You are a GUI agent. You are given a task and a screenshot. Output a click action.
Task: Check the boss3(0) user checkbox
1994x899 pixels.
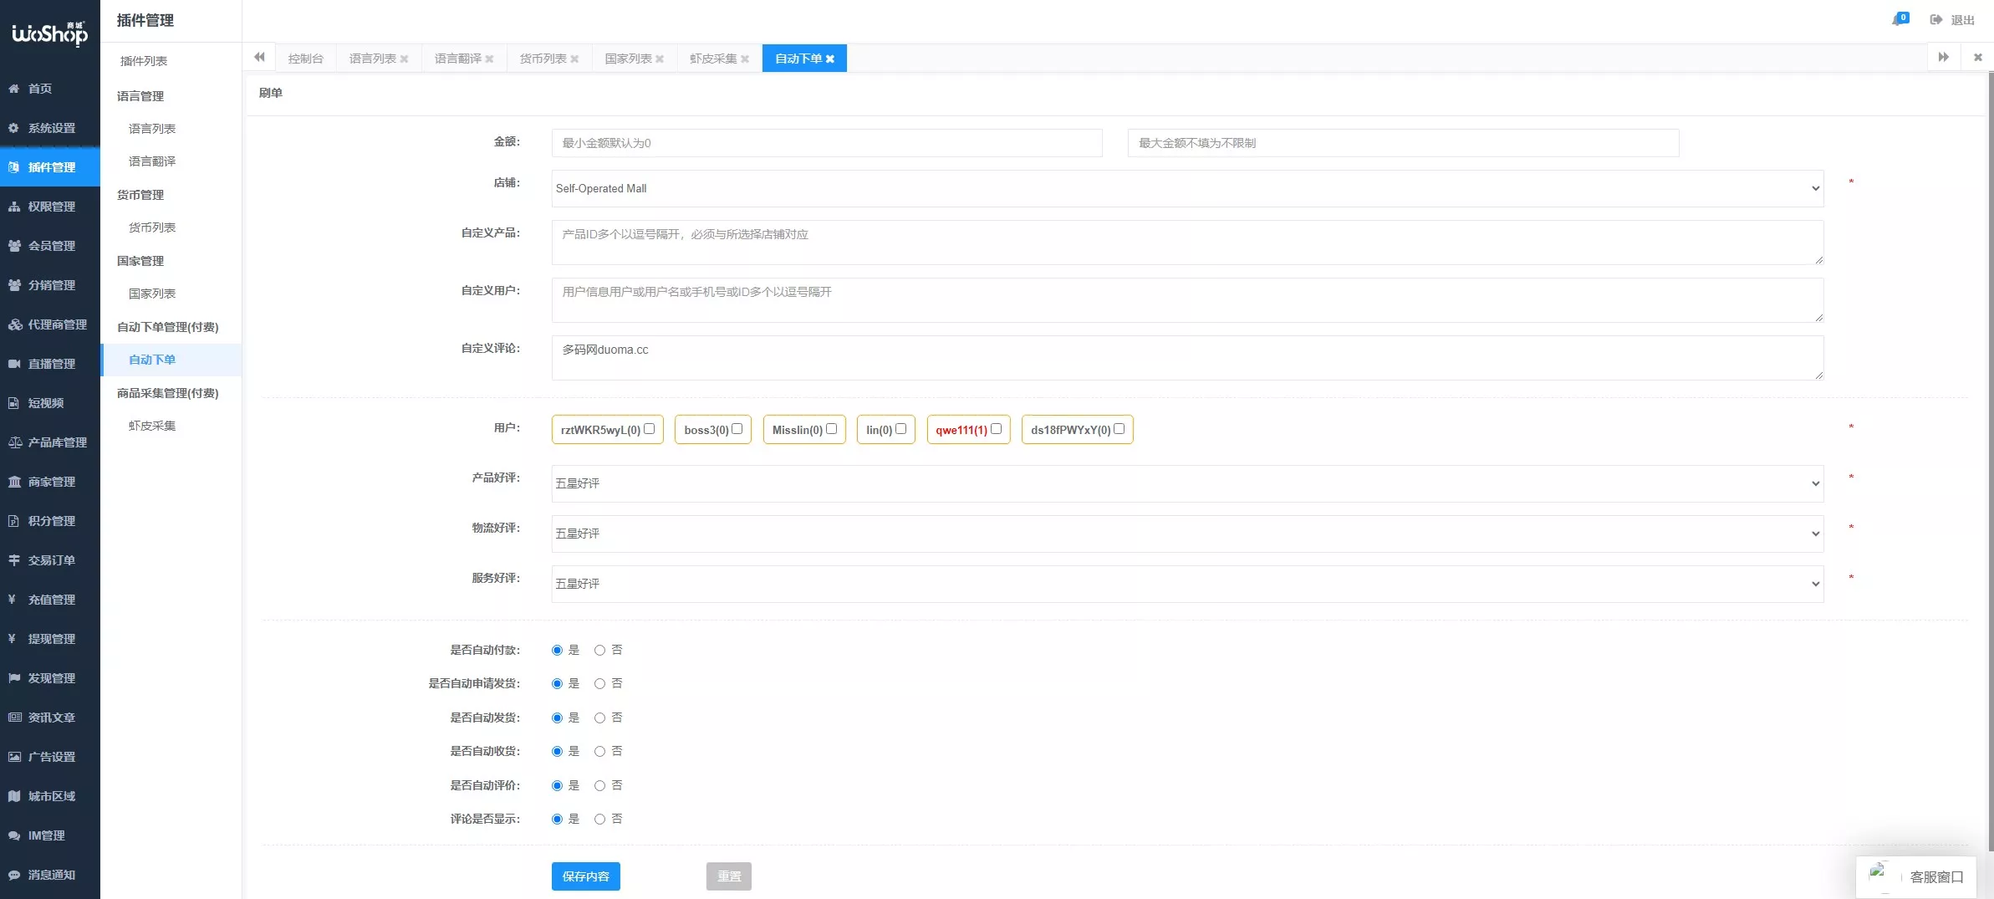(x=737, y=427)
